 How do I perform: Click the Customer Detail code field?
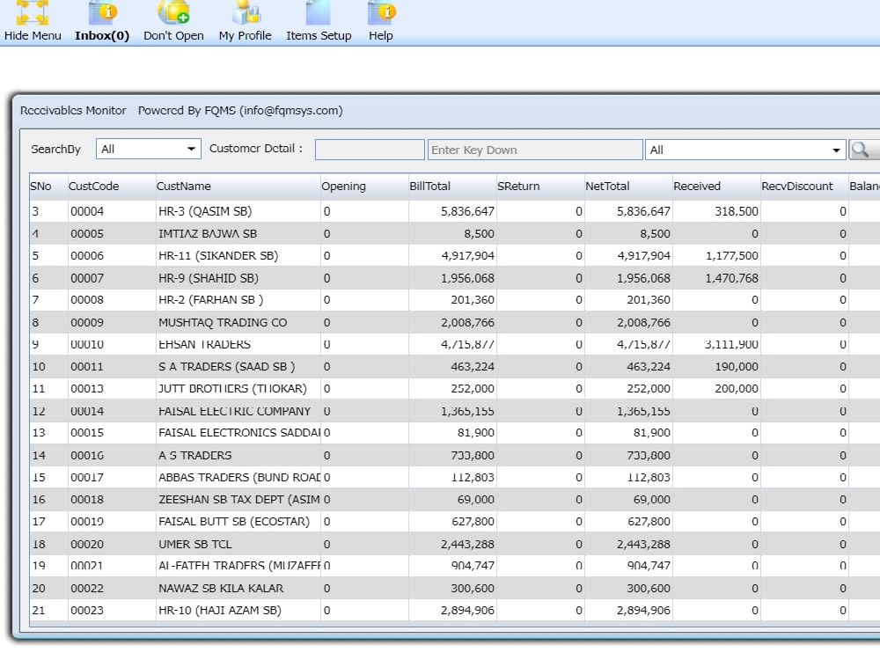click(x=370, y=150)
